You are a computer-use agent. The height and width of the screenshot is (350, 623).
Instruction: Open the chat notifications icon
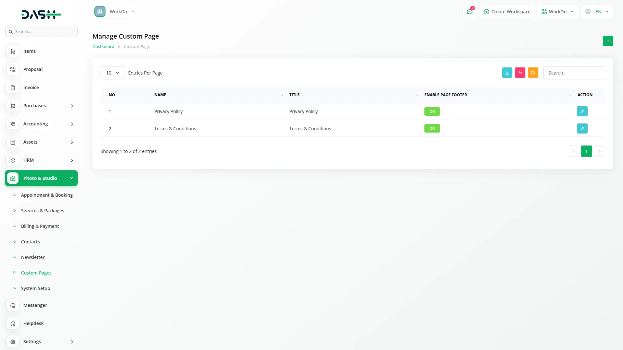pos(470,12)
